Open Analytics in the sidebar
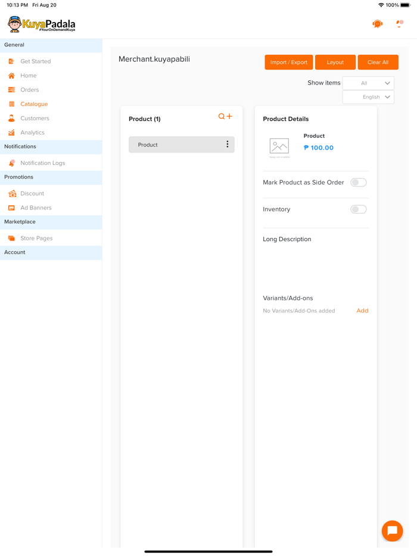Viewport: 417px width, 556px height. point(32,132)
